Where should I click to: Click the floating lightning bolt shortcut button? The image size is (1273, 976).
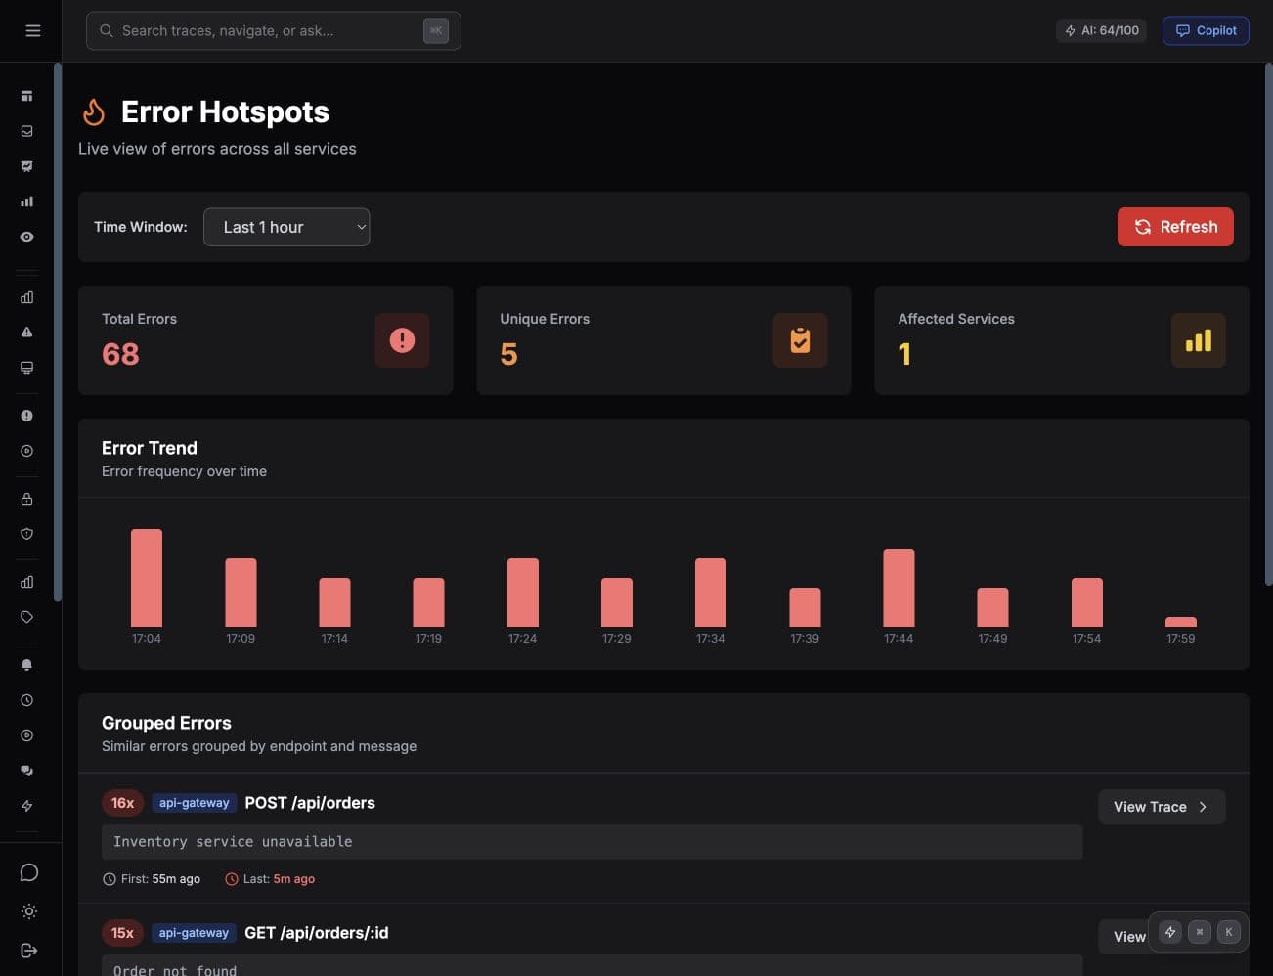pyautogui.click(x=1170, y=932)
